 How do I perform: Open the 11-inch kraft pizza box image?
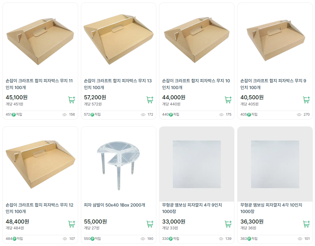40,40
